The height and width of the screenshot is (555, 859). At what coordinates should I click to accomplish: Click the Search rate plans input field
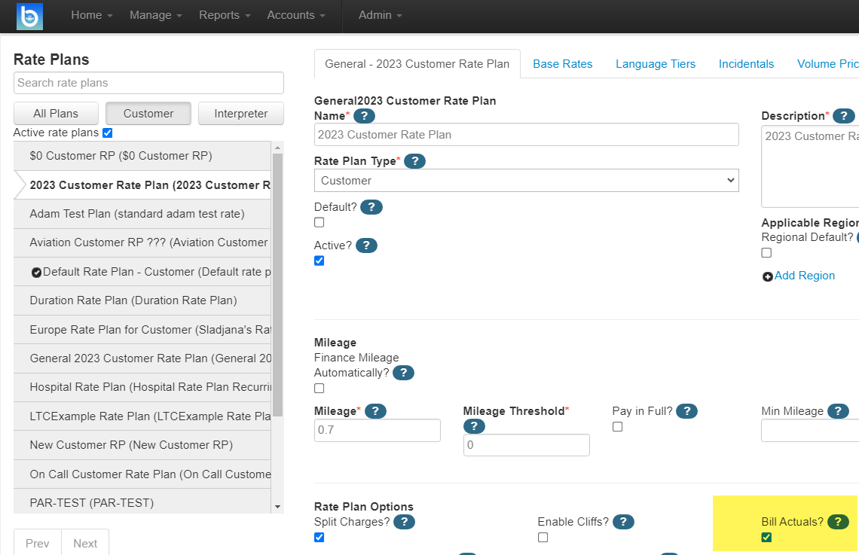click(148, 83)
